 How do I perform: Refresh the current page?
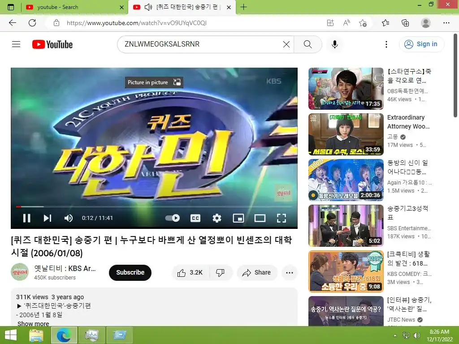(32, 23)
